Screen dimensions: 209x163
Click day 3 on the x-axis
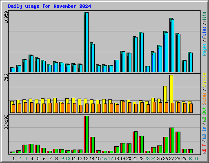click(x=26, y=159)
